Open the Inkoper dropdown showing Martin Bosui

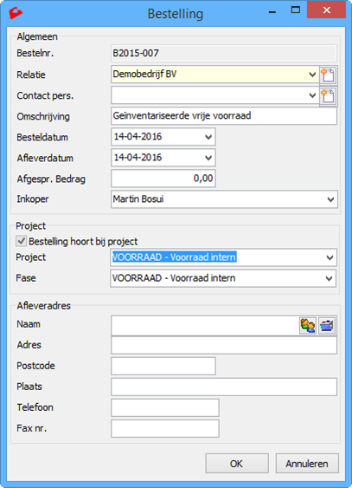pyautogui.click(x=330, y=199)
